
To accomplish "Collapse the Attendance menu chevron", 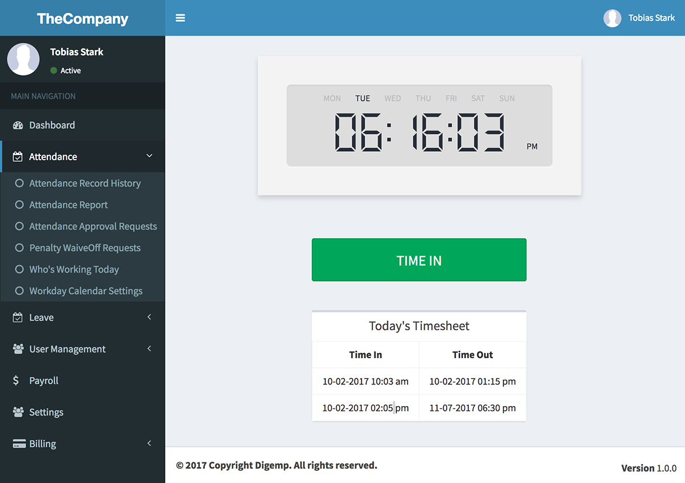I will [x=150, y=156].
